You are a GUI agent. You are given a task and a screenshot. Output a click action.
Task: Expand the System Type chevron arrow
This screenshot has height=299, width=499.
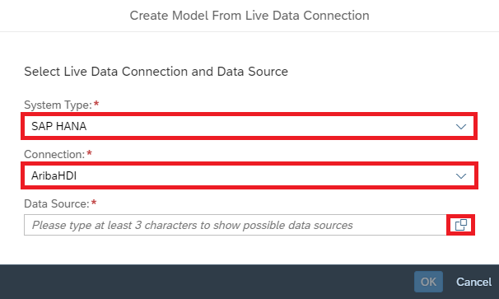461,126
